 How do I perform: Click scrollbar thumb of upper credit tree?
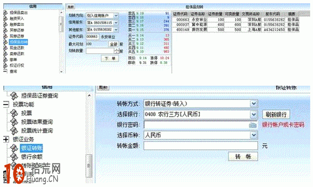pos(61,24)
